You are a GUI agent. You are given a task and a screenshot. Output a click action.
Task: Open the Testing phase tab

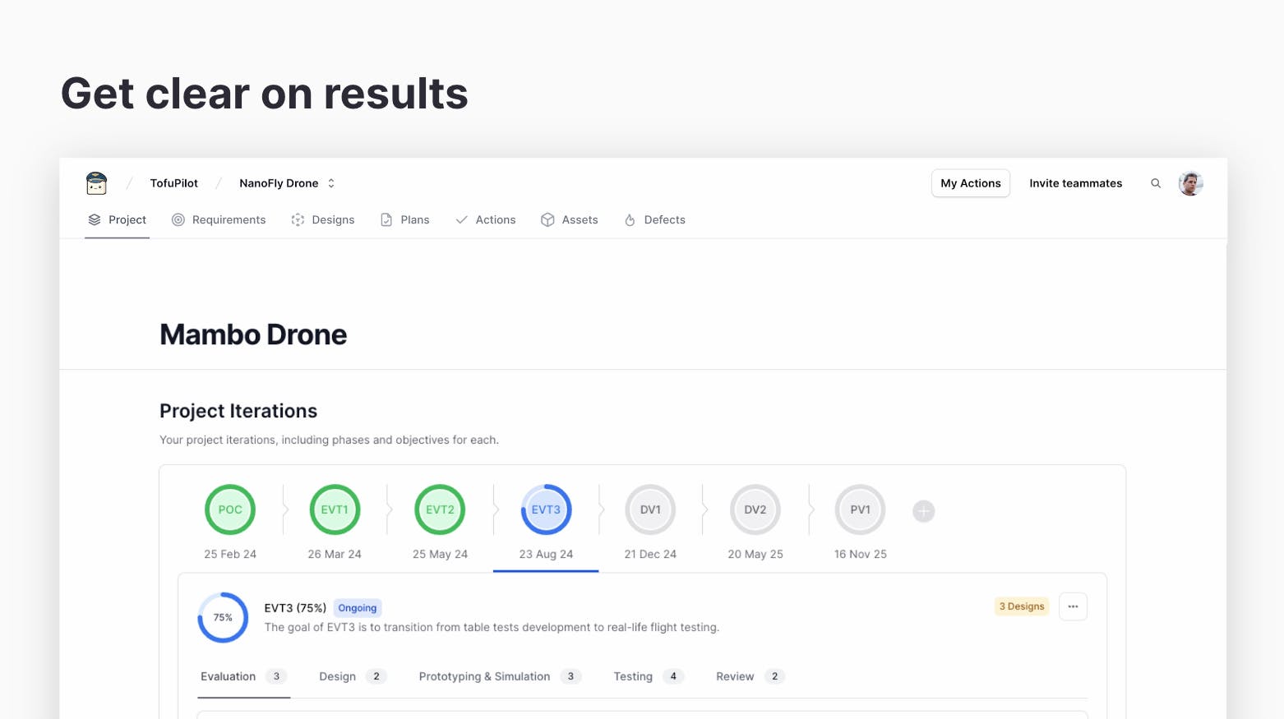click(649, 676)
